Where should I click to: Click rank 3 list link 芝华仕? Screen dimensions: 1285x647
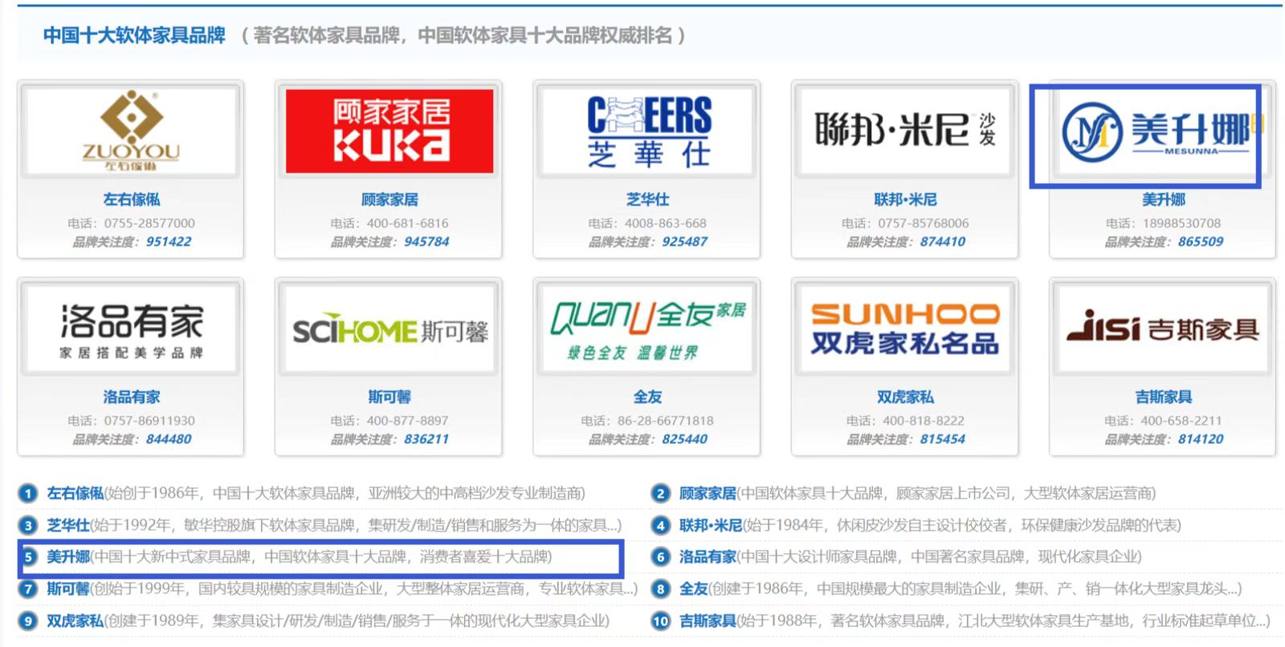pos(68,525)
